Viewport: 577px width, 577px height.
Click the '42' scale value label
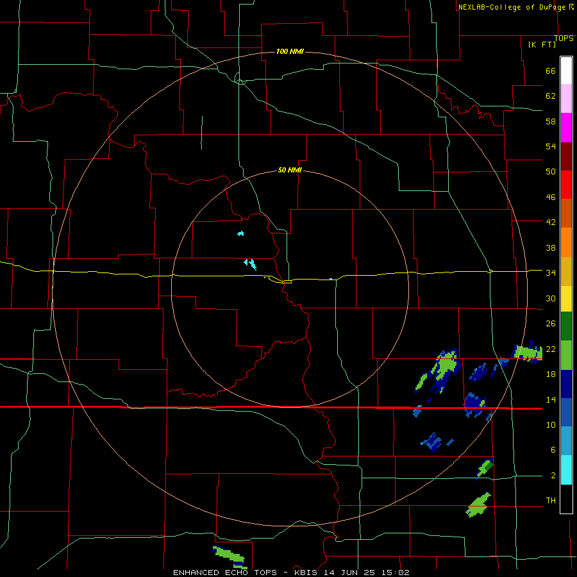tap(551, 222)
